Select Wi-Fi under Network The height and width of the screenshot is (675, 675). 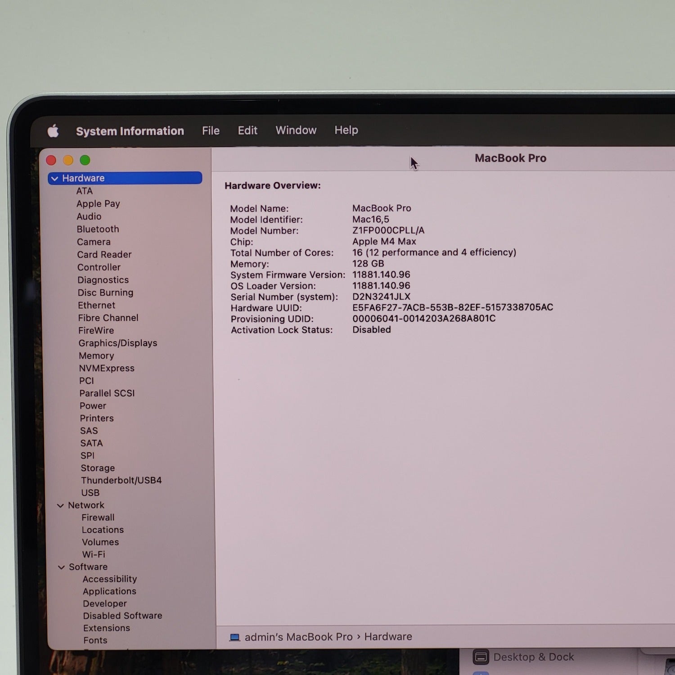(94, 554)
